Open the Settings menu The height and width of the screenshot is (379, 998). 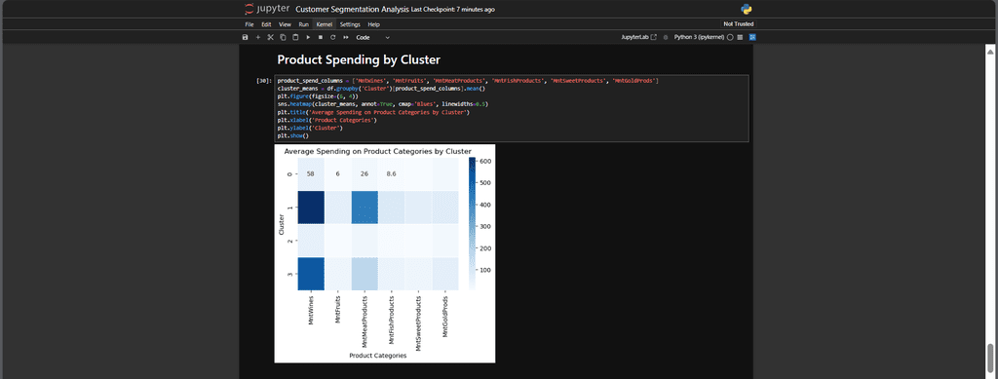pos(350,24)
